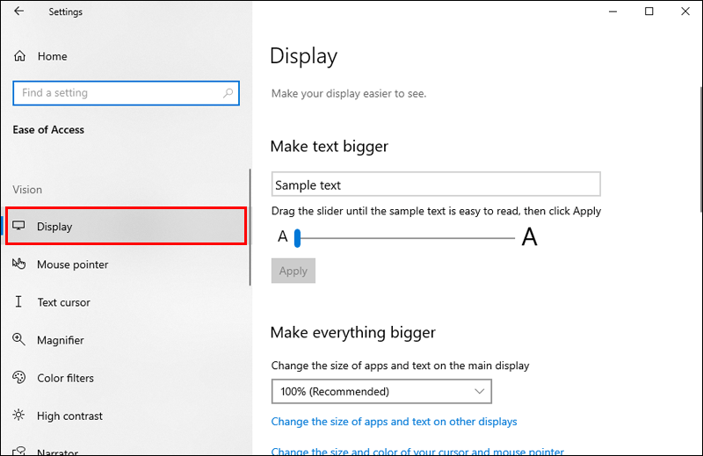The width and height of the screenshot is (703, 456).
Task: Open cursor and mouse pointer size link
Action: (417, 451)
